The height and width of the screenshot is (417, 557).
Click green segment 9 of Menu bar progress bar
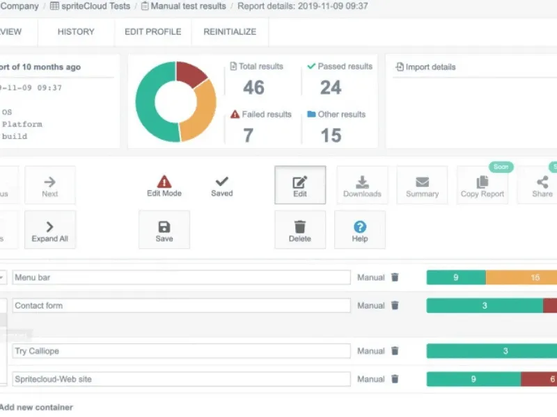coord(456,277)
